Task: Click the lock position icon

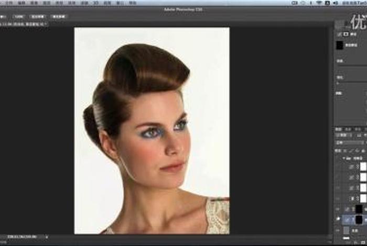Action: [357, 151]
